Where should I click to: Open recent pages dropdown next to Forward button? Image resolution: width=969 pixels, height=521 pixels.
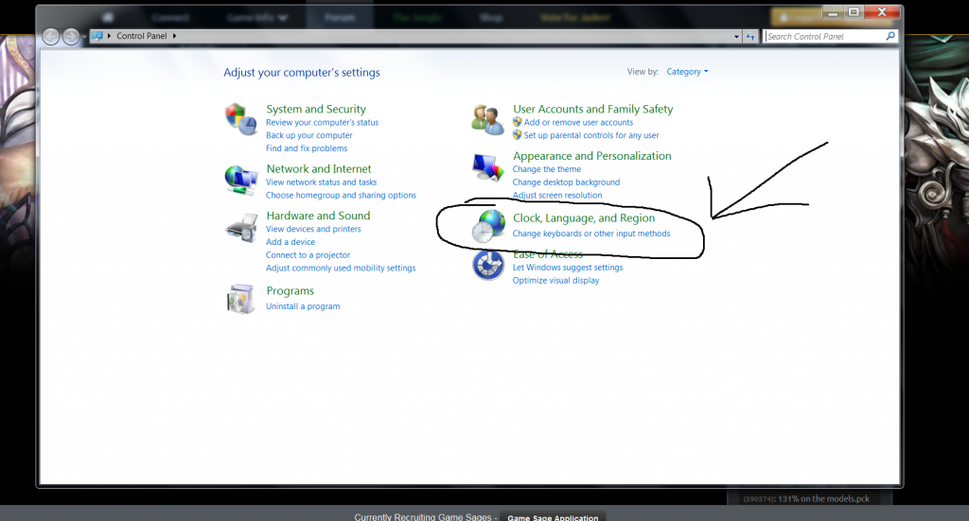(x=84, y=37)
